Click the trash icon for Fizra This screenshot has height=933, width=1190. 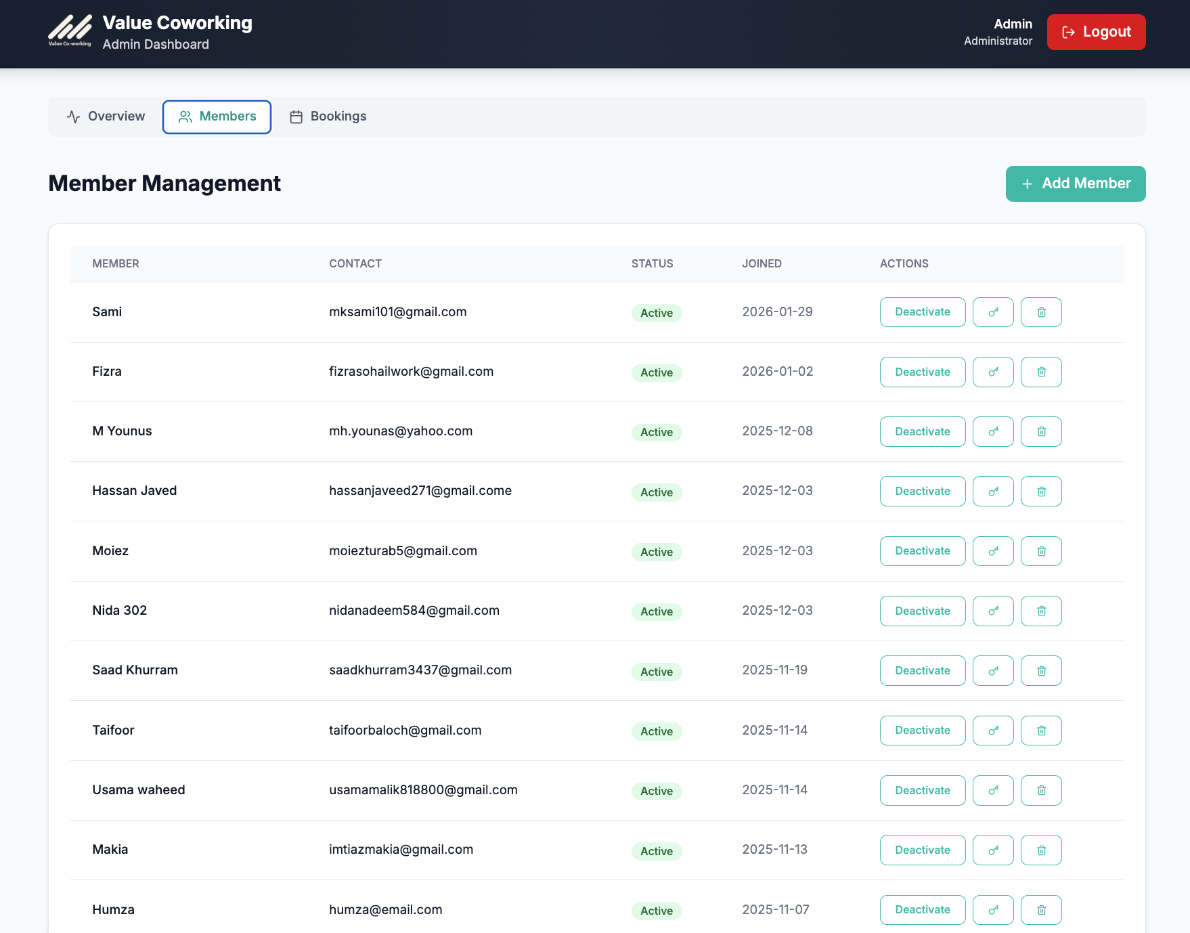click(1040, 372)
